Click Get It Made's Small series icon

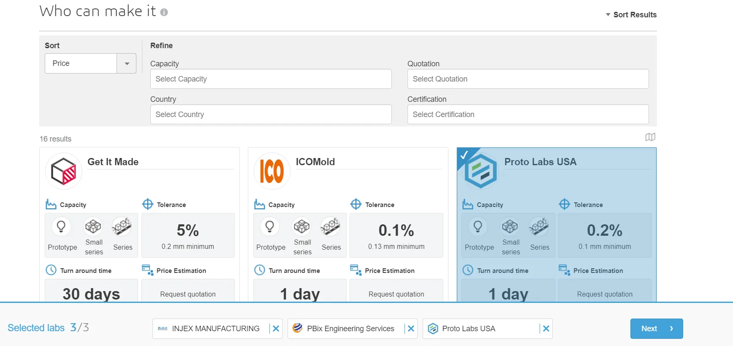pos(93,226)
